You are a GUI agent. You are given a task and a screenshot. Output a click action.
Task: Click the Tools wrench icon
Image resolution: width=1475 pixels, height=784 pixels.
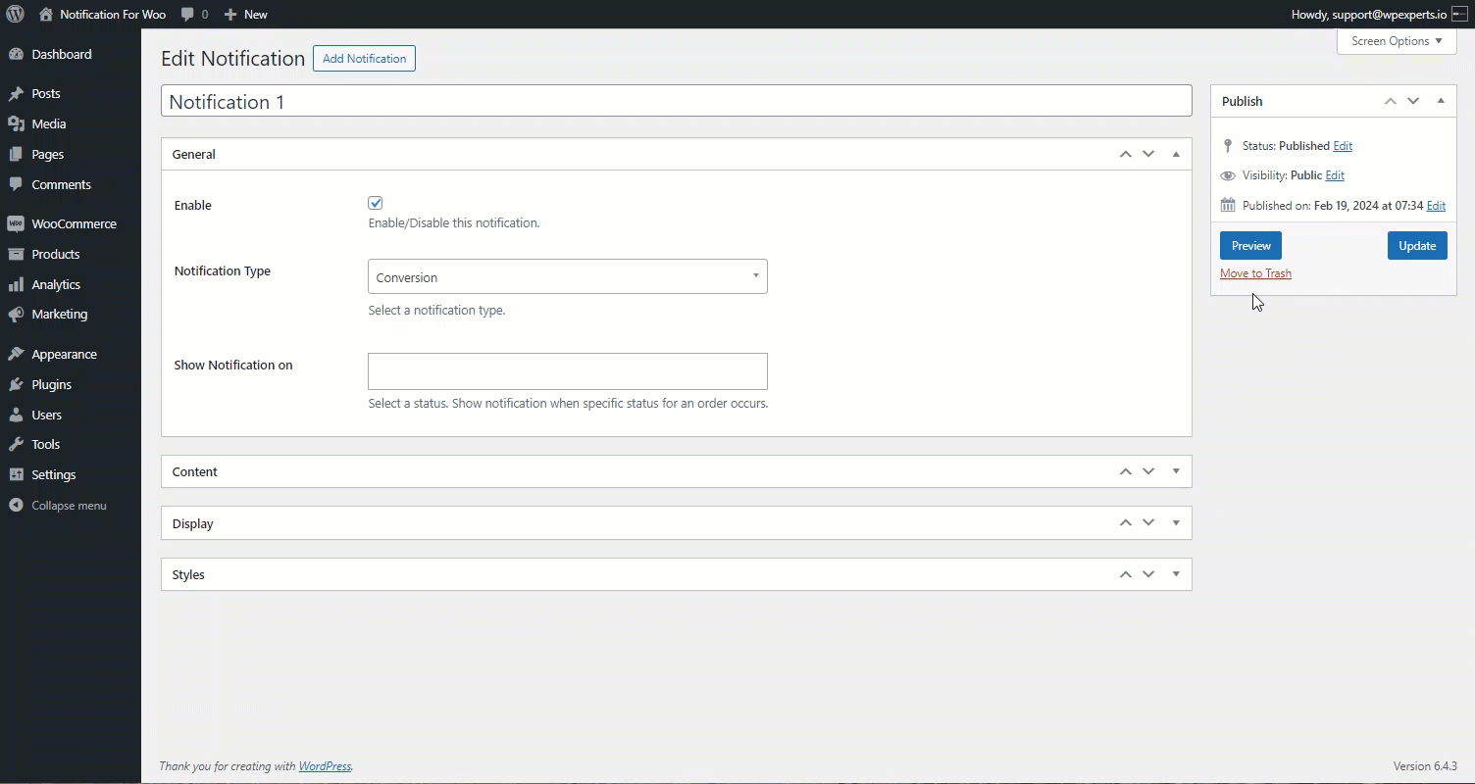[16, 445]
